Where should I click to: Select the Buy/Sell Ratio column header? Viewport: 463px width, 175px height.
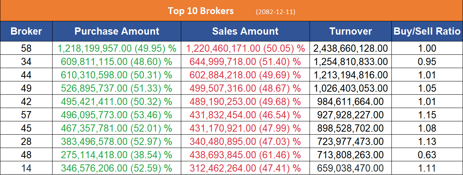(x=427, y=31)
